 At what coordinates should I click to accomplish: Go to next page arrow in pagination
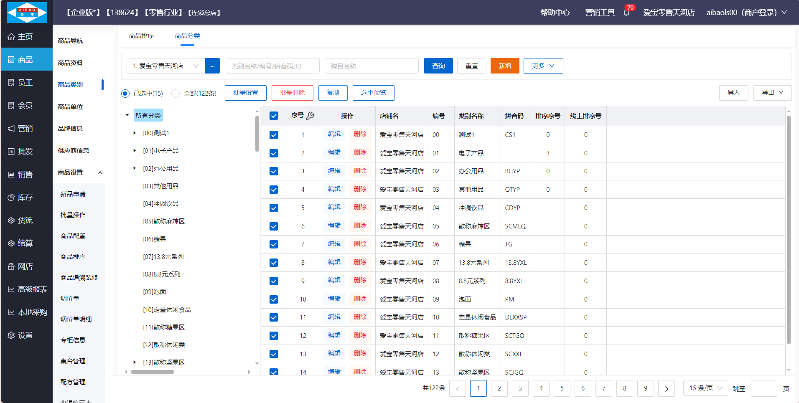coord(667,388)
